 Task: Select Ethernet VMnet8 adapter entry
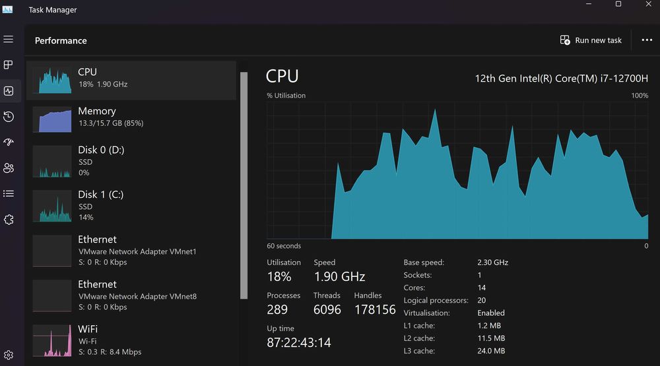click(131, 295)
